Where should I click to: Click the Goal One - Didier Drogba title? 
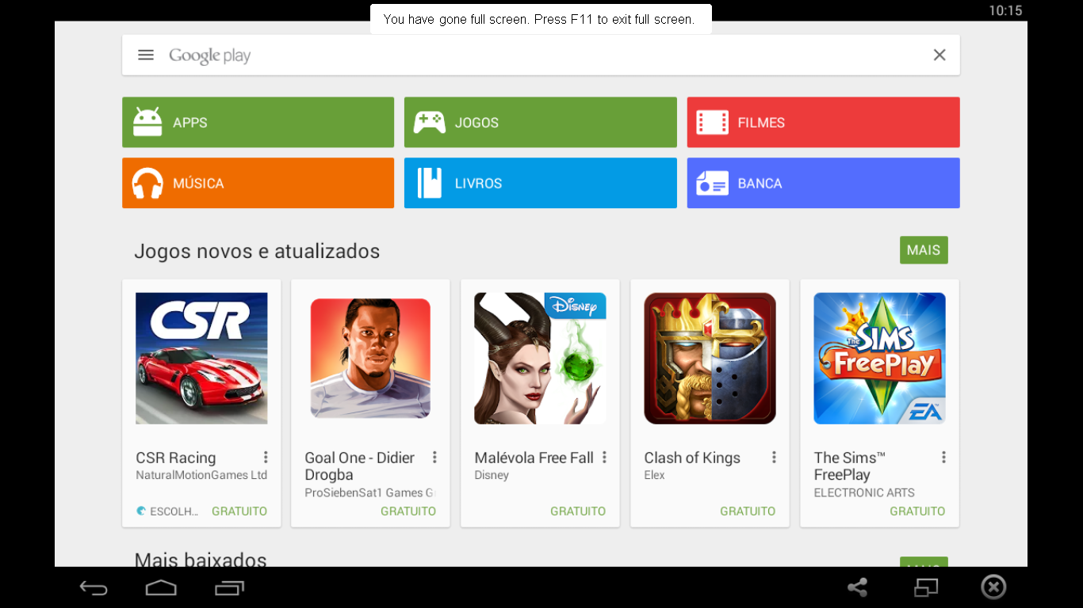pyautogui.click(x=360, y=466)
